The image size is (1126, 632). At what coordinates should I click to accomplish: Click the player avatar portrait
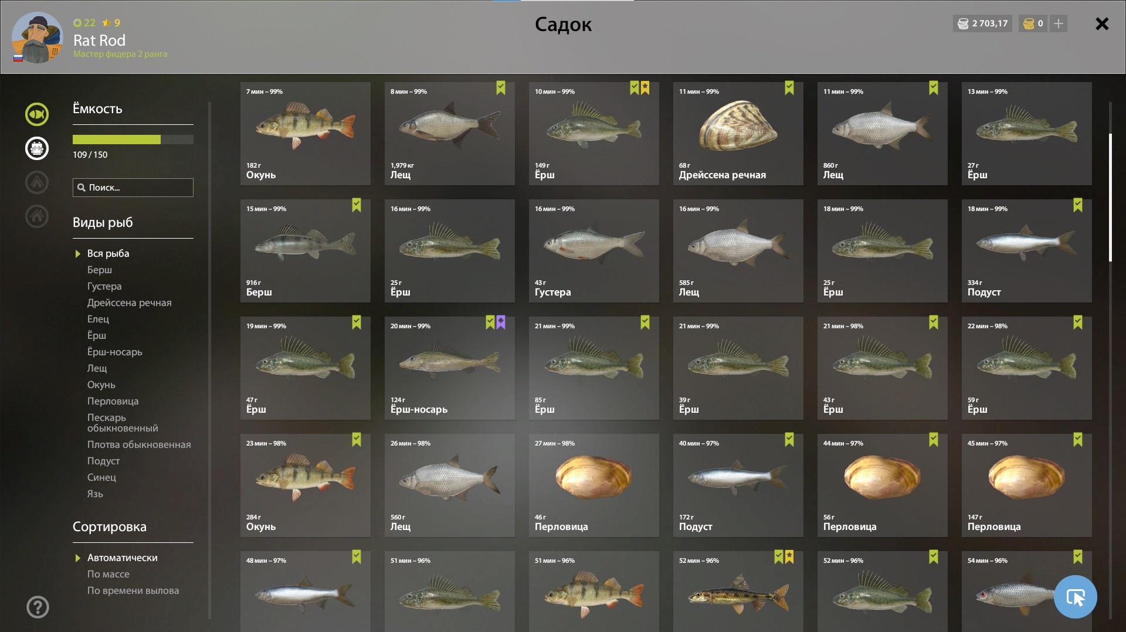click(37, 38)
